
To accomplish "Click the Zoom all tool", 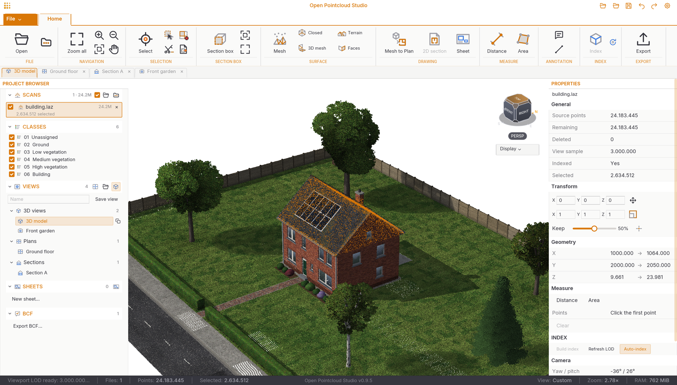I will click(x=77, y=43).
